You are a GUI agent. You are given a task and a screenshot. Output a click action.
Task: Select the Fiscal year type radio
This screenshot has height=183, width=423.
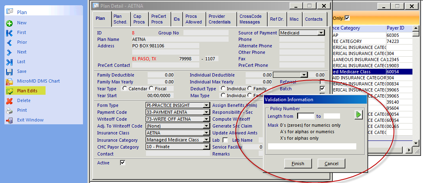pos(151,88)
